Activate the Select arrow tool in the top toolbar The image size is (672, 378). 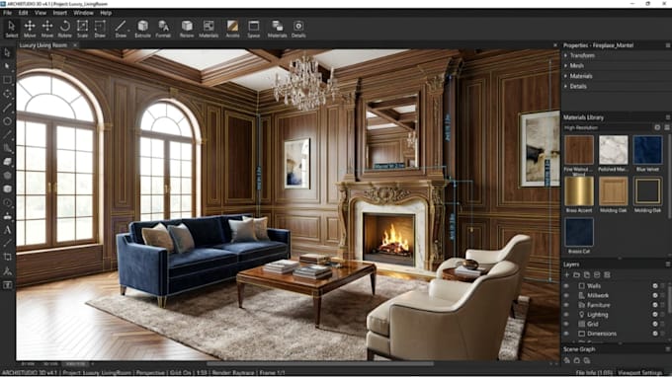click(12, 29)
